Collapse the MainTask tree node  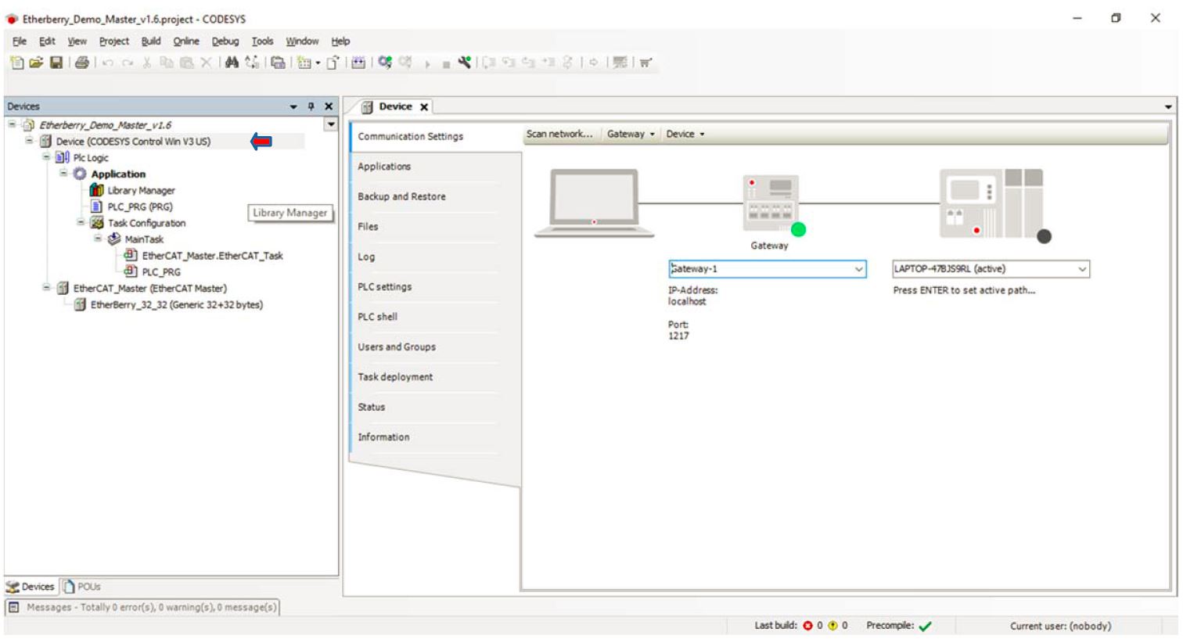pyautogui.click(x=99, y=239)
